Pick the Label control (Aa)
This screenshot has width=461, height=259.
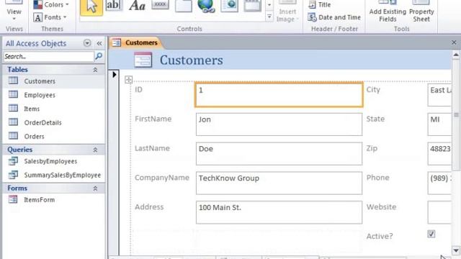137,6
